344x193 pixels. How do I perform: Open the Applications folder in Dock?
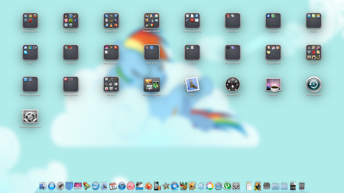click(x=275, y=186)
